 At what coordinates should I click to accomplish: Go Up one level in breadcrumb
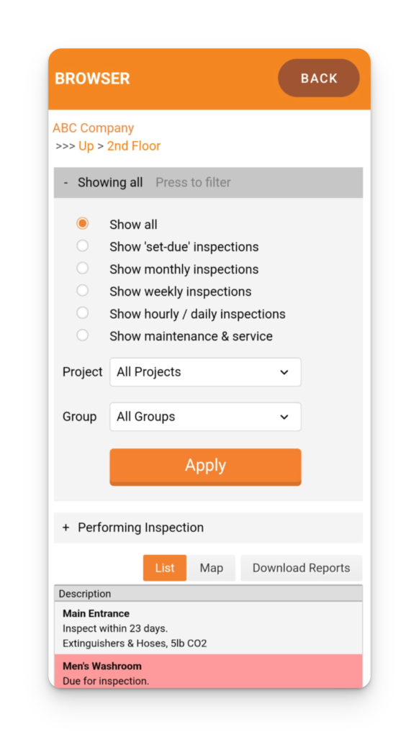tap(86, 146)
